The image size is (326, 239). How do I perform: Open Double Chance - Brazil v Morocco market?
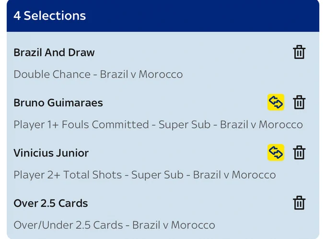click(x=98, y=74)
